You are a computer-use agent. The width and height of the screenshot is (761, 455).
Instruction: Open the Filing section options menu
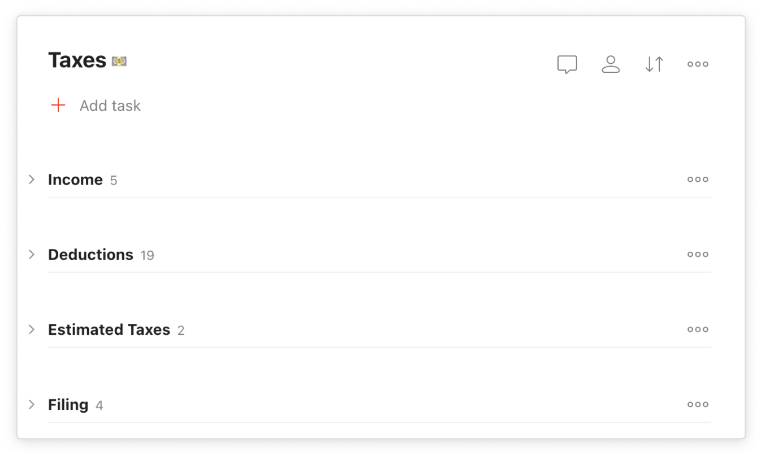[x=697, y=404]
